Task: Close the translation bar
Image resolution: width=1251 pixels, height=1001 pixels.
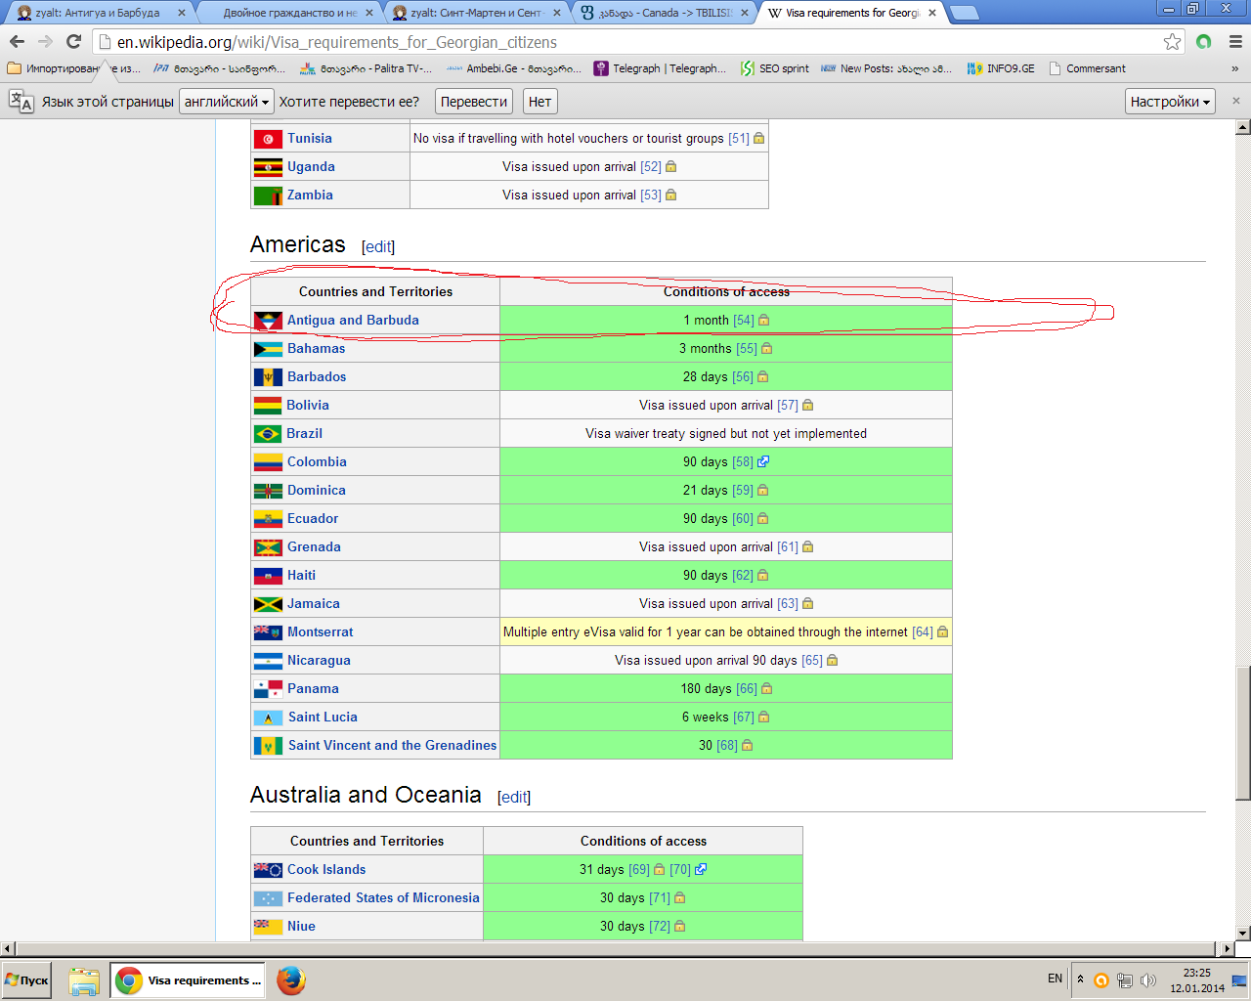Action: (1235, 101)
